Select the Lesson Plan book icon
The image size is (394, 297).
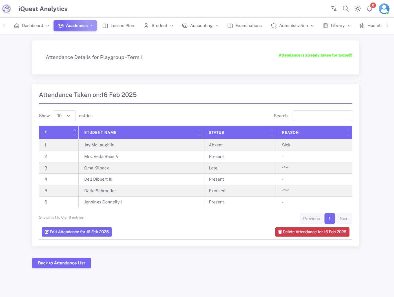(x=105, y=26)
